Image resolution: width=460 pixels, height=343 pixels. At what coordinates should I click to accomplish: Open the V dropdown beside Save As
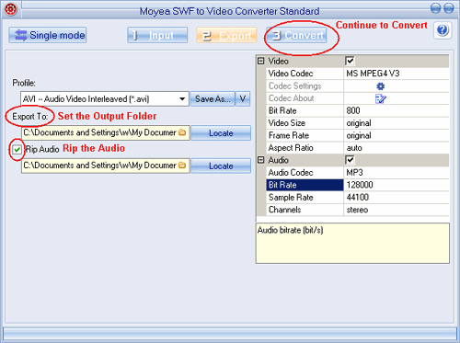[x=243, y=99]
